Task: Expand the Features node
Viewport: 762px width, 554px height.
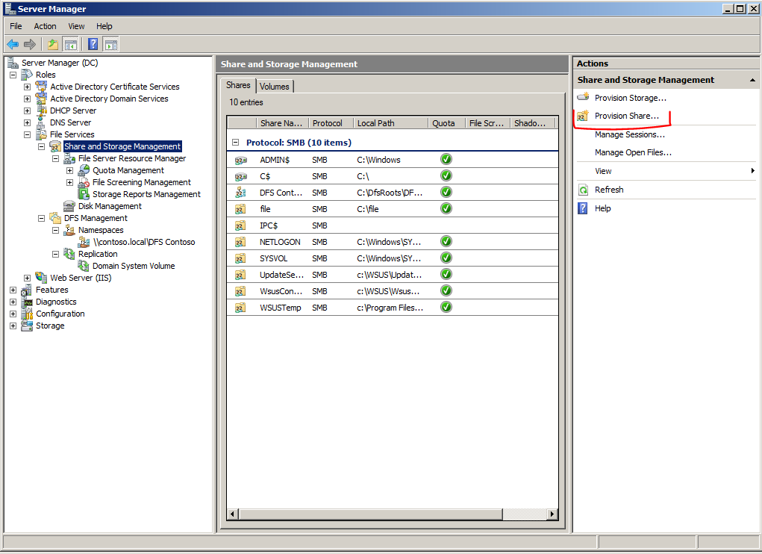Action: tap(13, 290)
